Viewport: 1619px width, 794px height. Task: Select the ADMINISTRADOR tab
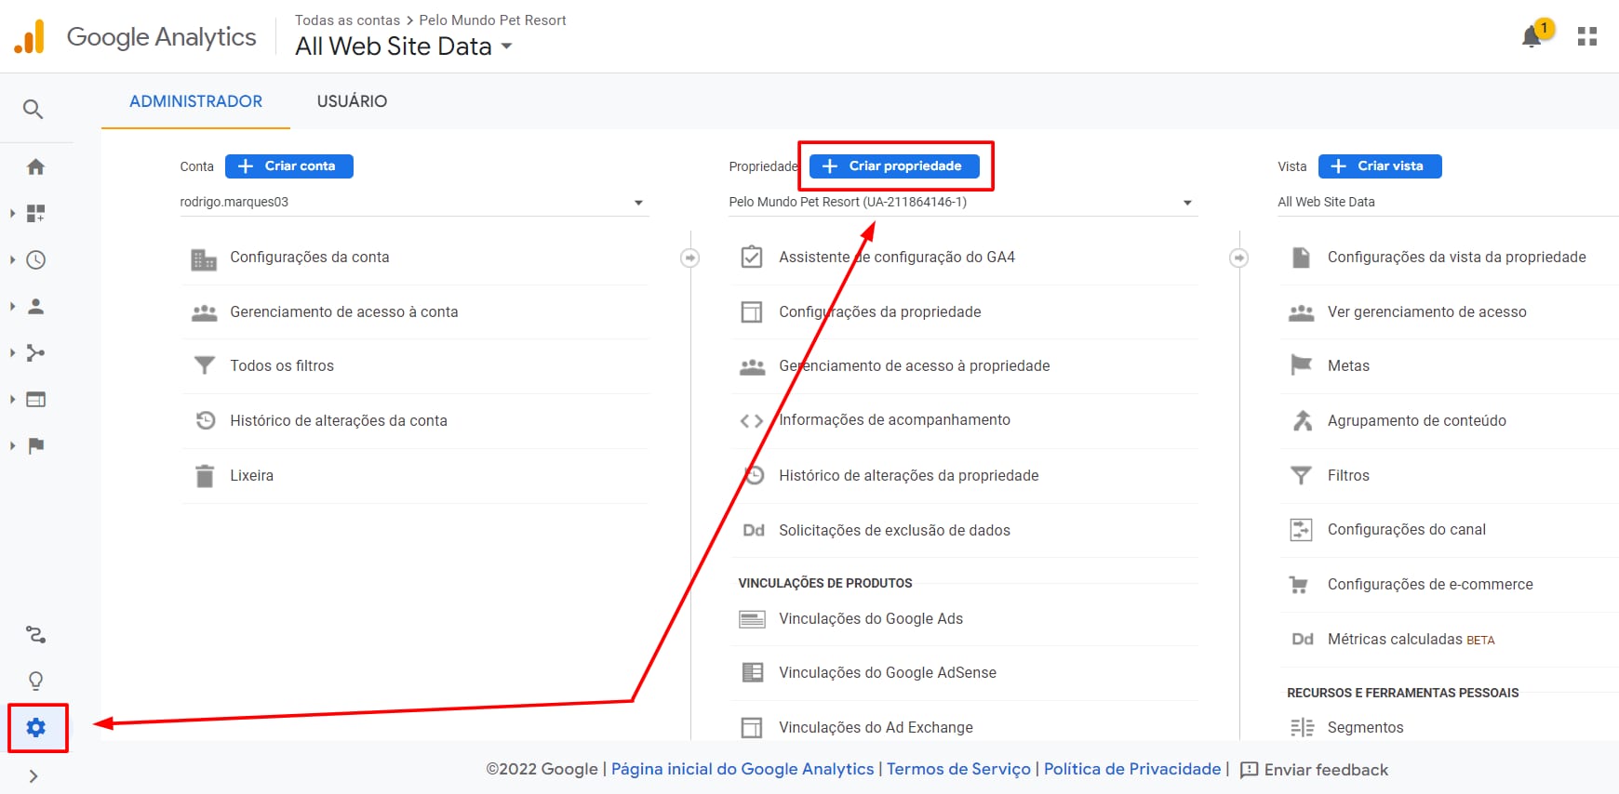(x=195, y=101)
